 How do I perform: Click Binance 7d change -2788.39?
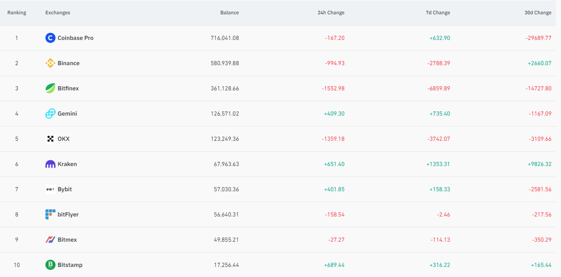(439, 63)
